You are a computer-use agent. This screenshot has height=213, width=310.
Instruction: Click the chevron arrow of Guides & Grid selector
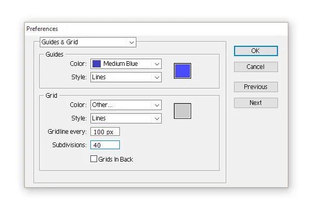point(131,42)
